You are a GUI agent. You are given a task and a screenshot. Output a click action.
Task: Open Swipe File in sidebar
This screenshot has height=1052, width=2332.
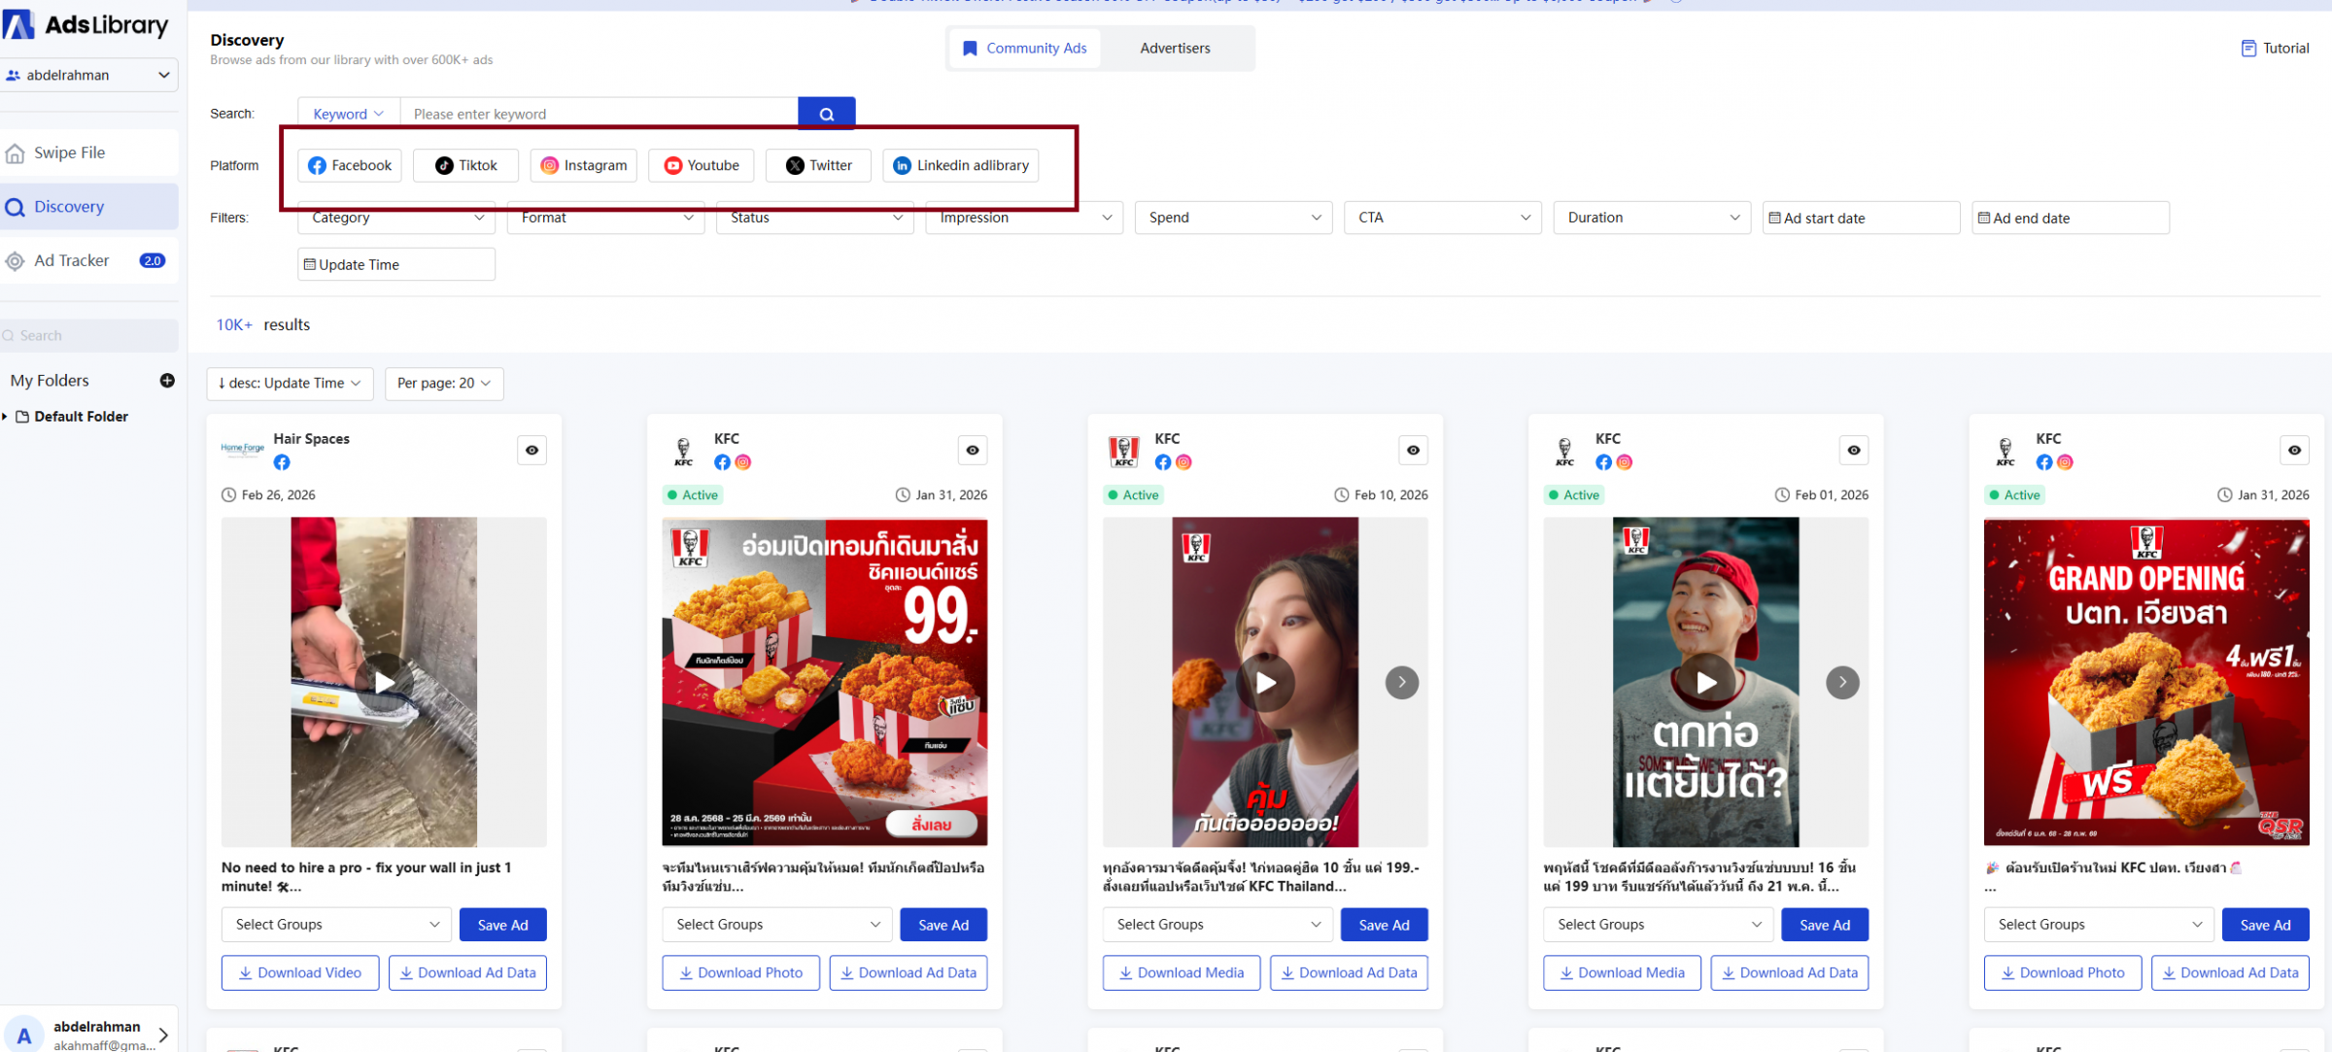(89, 153)
